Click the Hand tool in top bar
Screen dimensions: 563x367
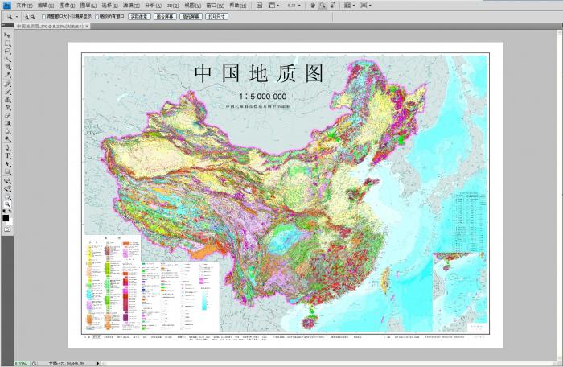312,5
